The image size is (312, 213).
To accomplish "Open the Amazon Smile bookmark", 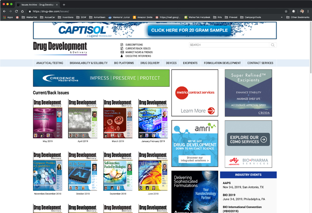I will tap(143, 17).
